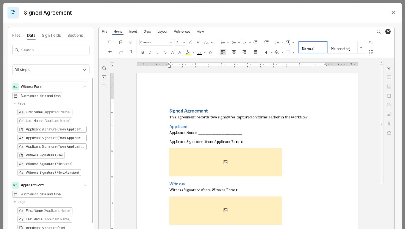Select the Normal style

(x=313, y=47)
